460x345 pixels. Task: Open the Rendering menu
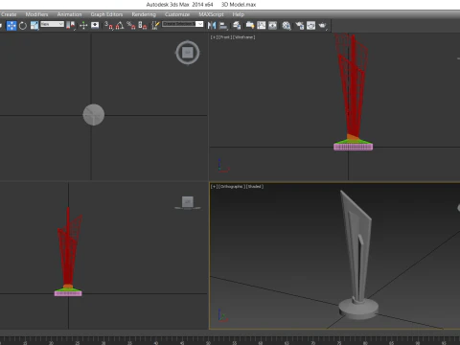click(x=144, y=14)
